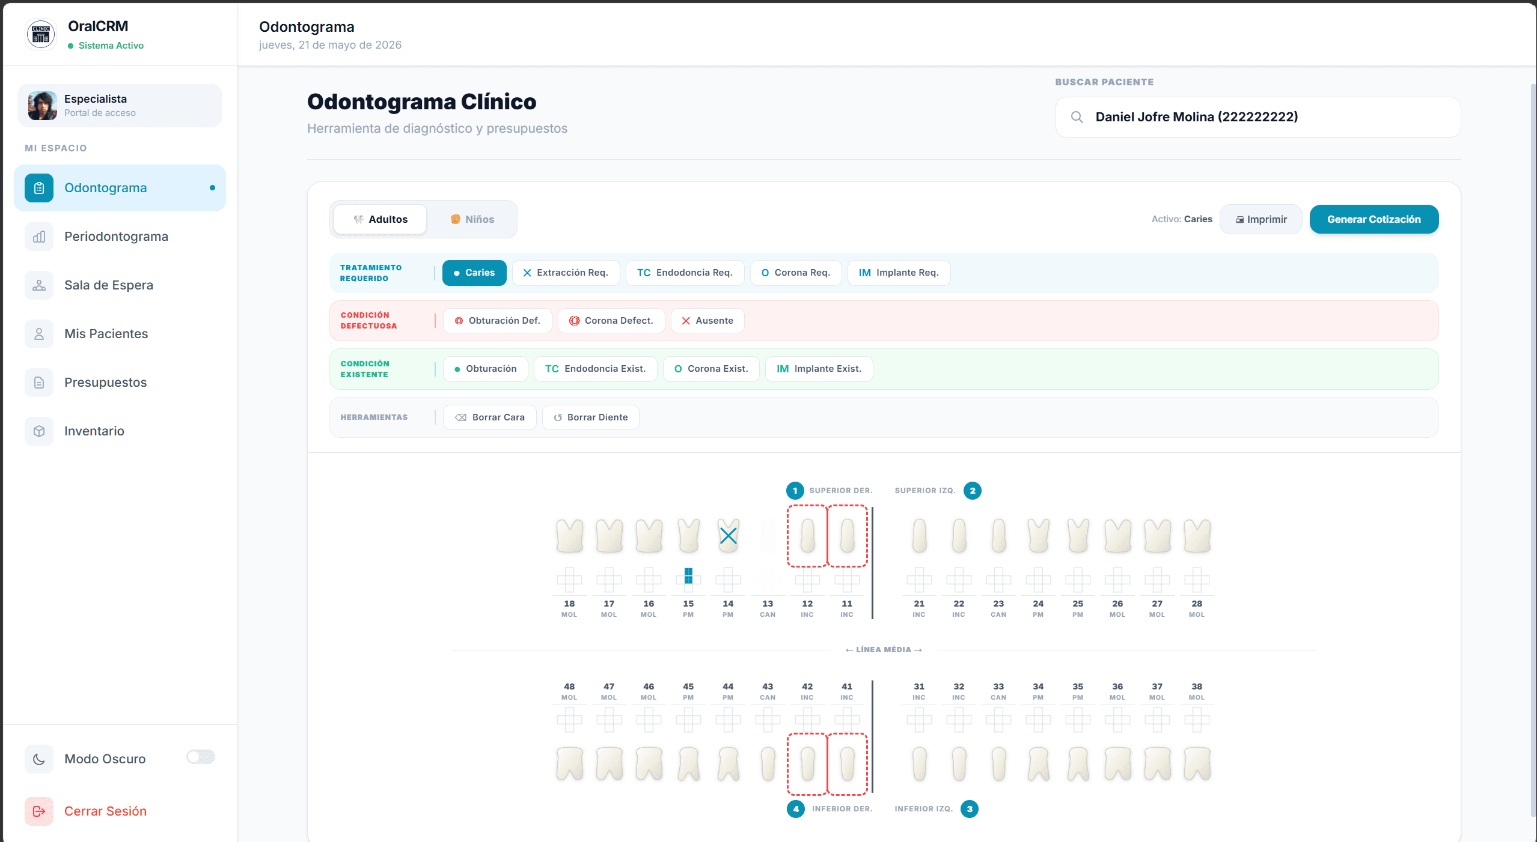The width and height of the screenshot is (1537, 842).
Task: Click tooth 16 surface cross diagram
Action: [649, 580]
